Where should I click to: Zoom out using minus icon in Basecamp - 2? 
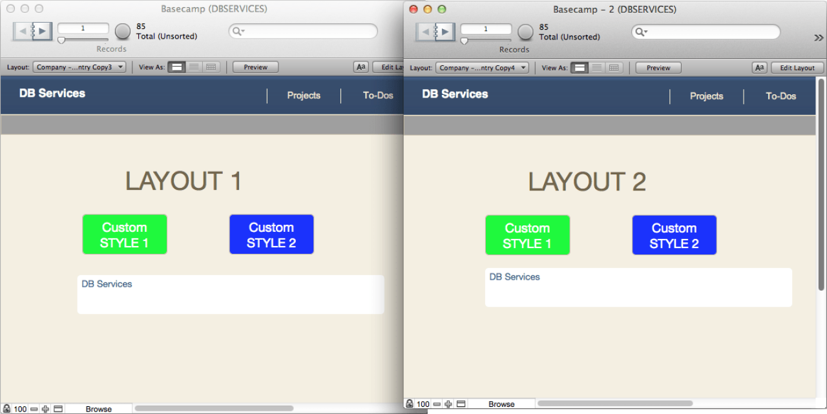click(x=437, y=404)
